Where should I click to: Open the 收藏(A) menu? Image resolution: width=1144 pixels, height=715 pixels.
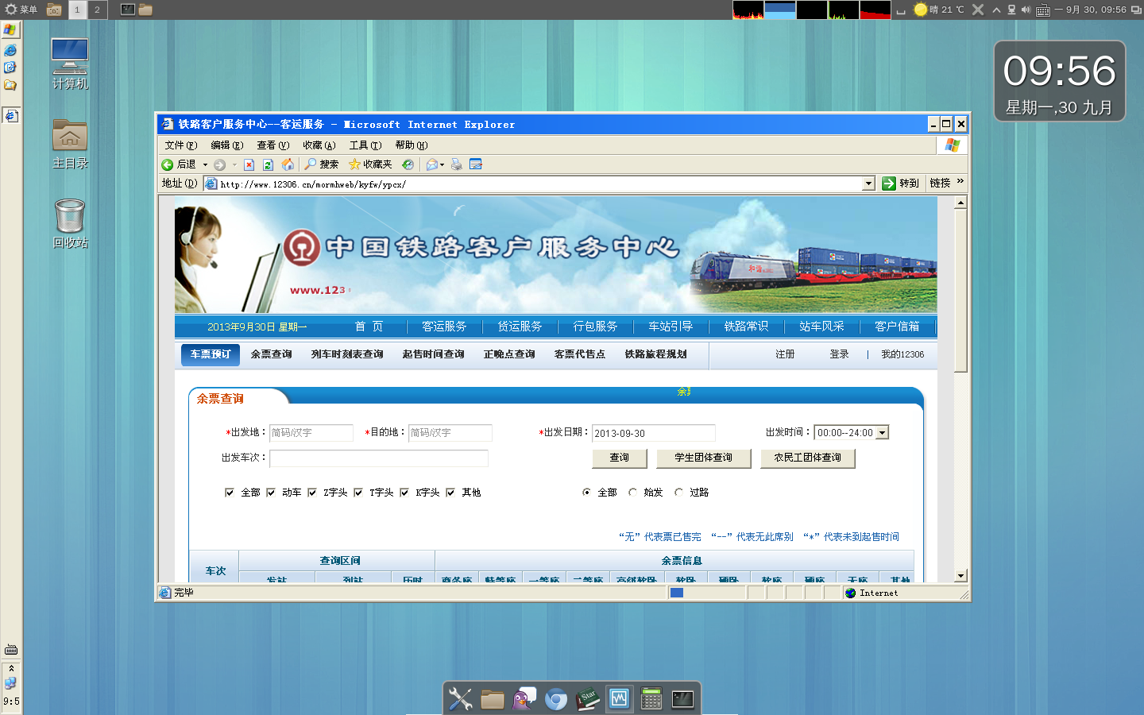click(319, 145)
